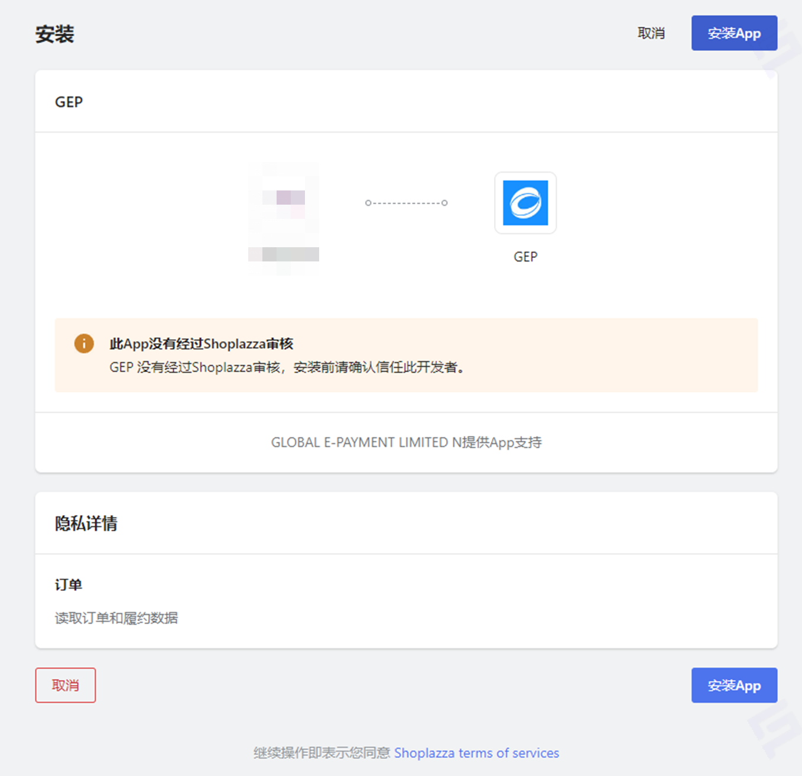The image size is (802, 776).
Task: Click the 继续操作即表示您同意 footer text
Action: pos(322,752)
